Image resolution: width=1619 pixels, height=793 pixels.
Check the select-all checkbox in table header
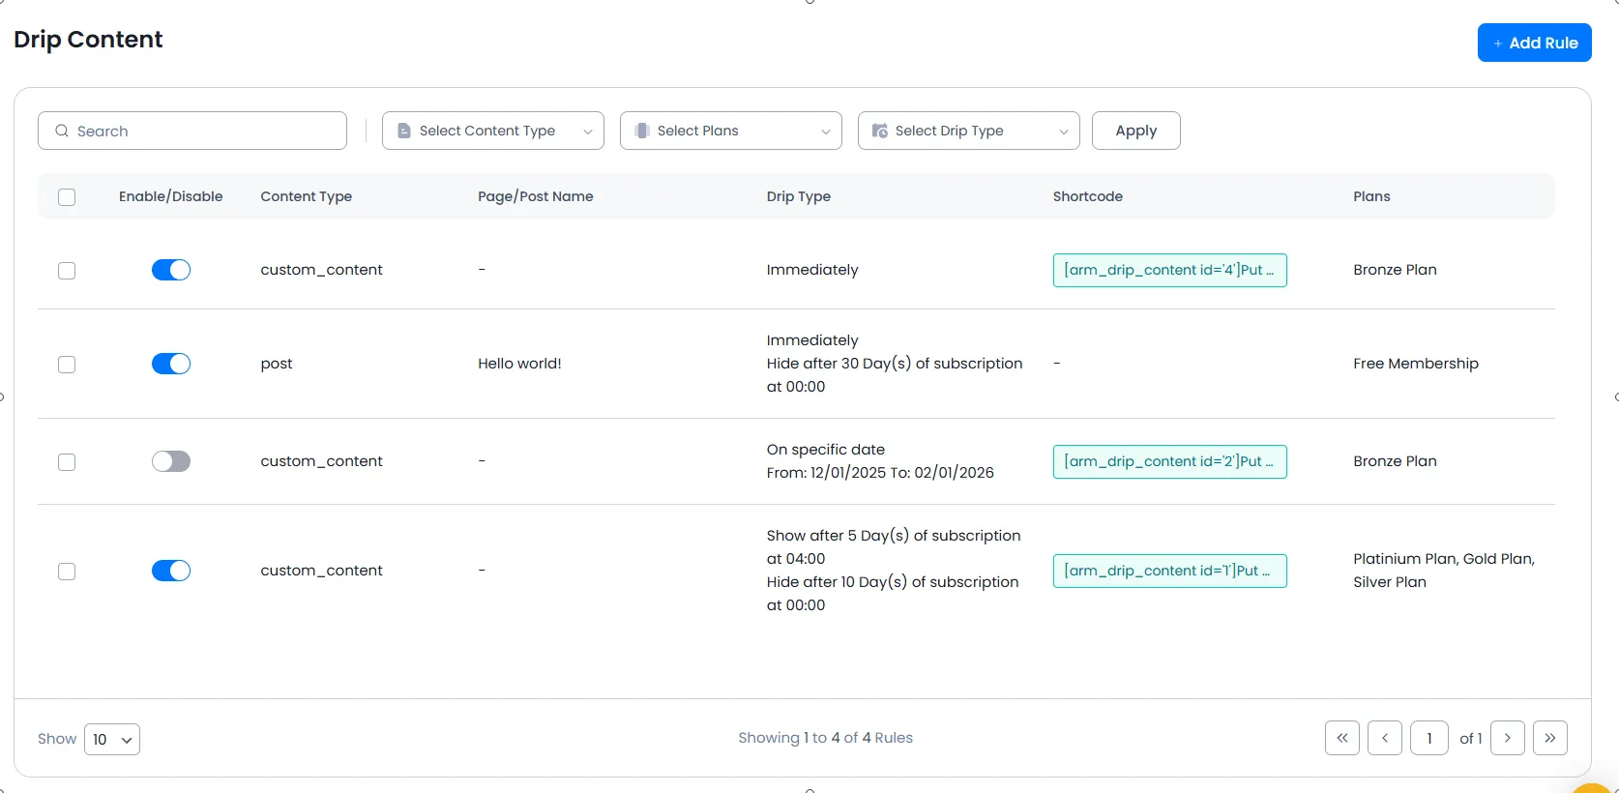[67, 197]
